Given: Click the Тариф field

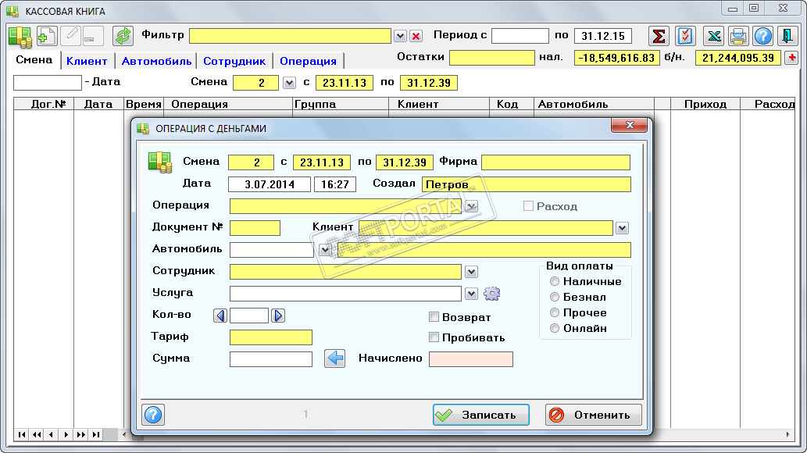Looking at the screenshot, I should click(x=271, y=337).
